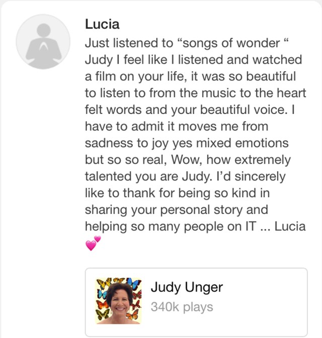Open the Judy Unger name link
Image resolution: width=322 pixels, height=338 pixels.
click(186, 288)
